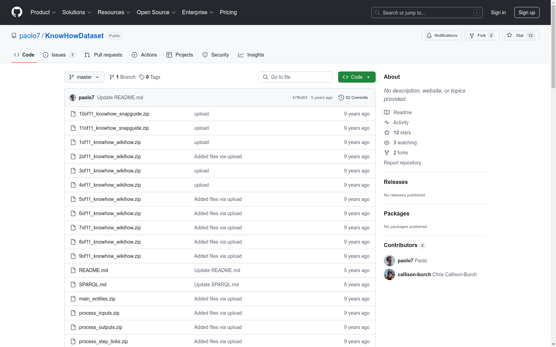Click the file icon beside 10of11_knowhow_snapguide.zip
Viewport: 556px width, 347px height.
pyautogui.click(x=73, y=114)
